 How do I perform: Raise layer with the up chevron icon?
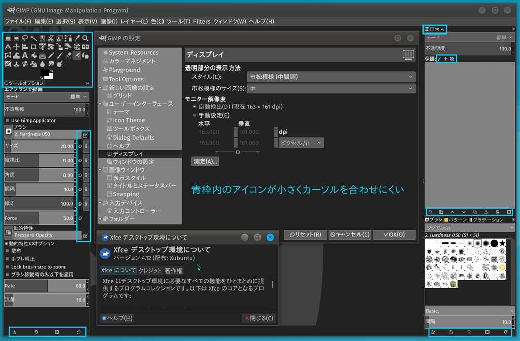click(x=452, y=212)
